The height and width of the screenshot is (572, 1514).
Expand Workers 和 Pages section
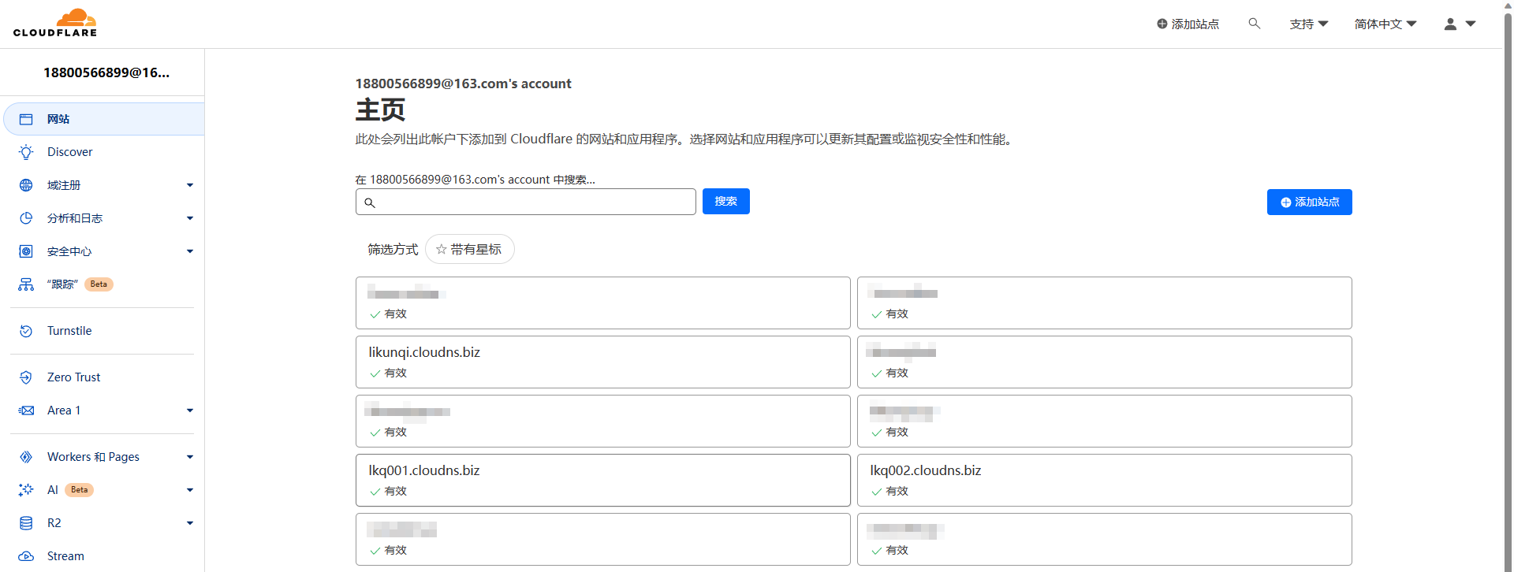189,457
